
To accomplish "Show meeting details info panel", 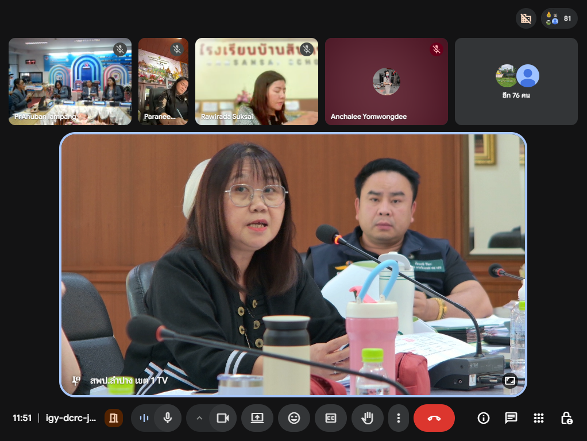I will coord(484,418).
